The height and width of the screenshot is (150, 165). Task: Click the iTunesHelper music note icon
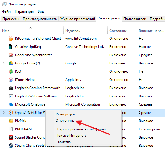[11, 80]
